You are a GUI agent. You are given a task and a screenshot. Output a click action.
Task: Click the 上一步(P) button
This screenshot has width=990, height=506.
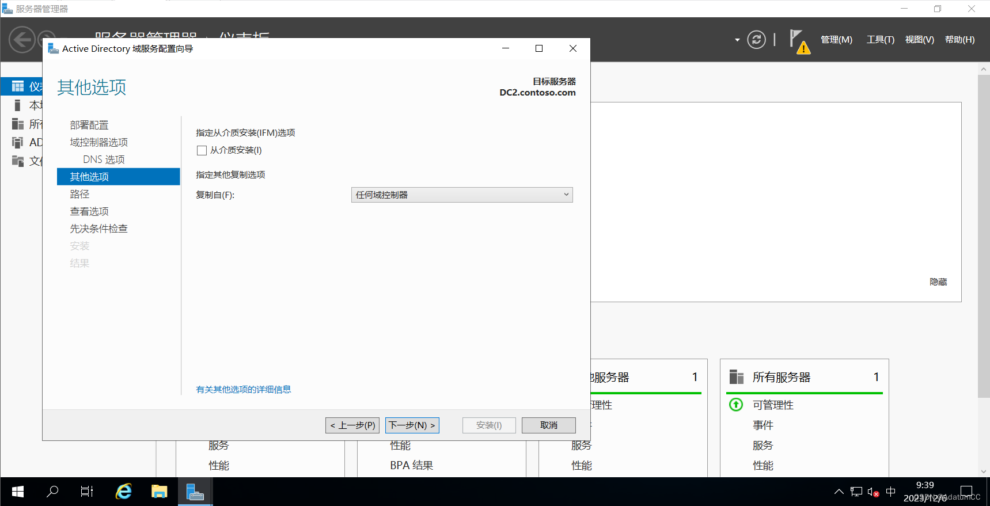[352, 425]
